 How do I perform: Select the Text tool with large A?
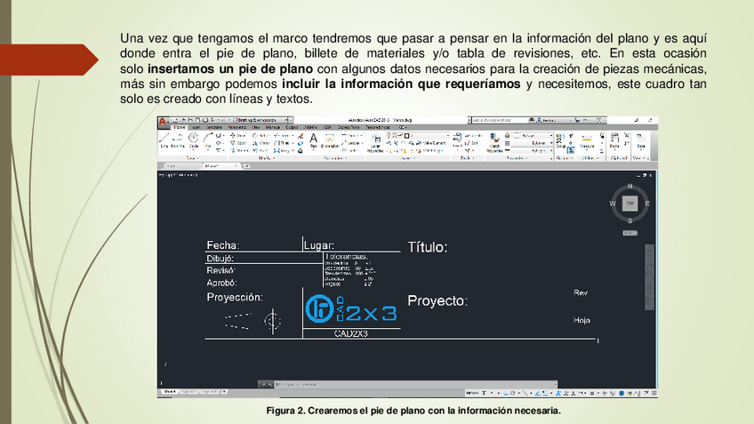pos(313,140)
